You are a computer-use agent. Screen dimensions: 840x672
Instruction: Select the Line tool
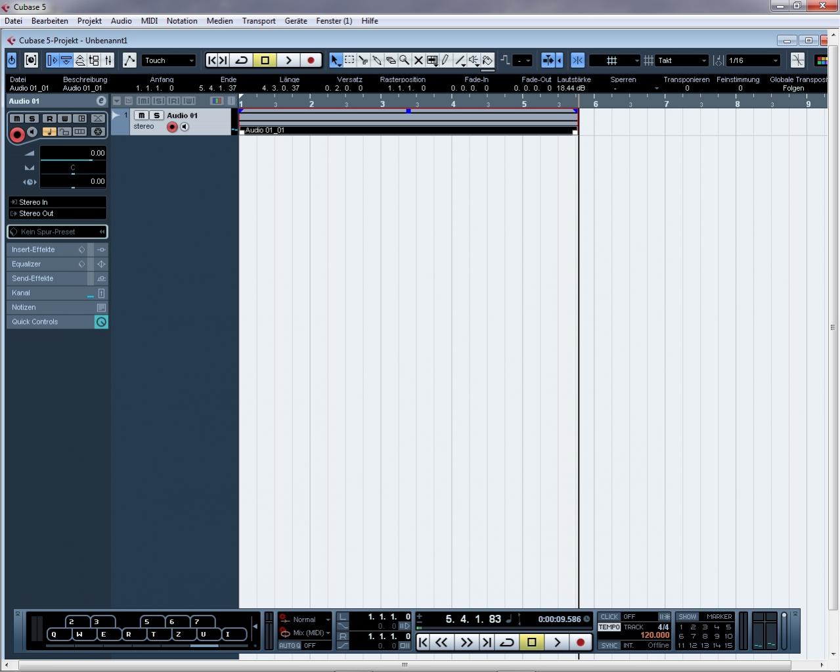[x=460, y=60]
